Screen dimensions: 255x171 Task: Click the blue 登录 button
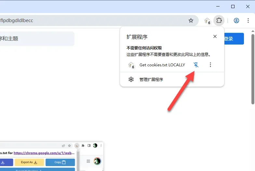(x=234, y=39)
